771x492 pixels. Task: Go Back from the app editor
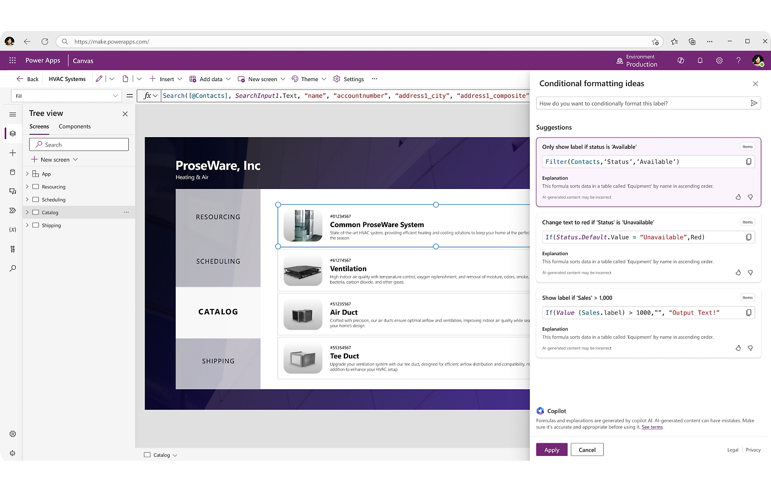coord(27,79)
